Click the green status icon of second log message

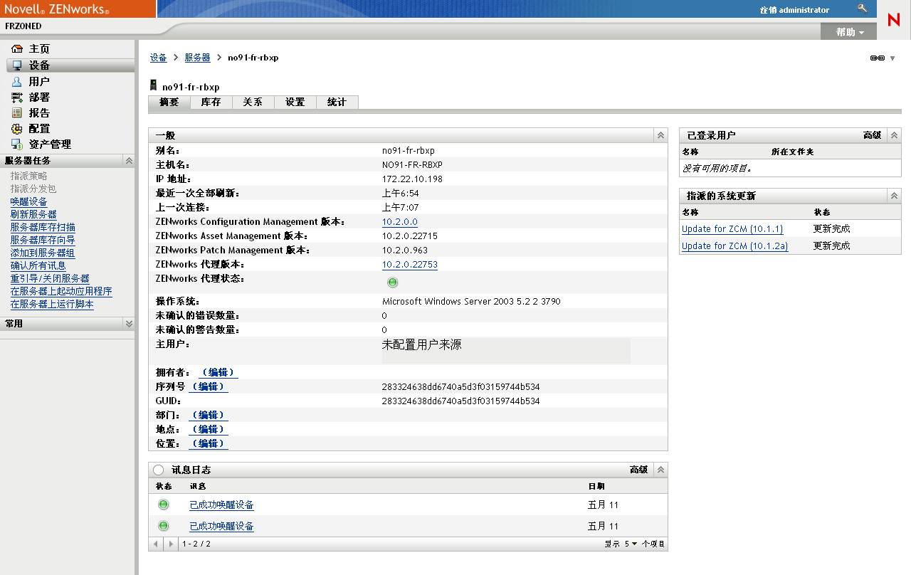click(x=164, y=526)
